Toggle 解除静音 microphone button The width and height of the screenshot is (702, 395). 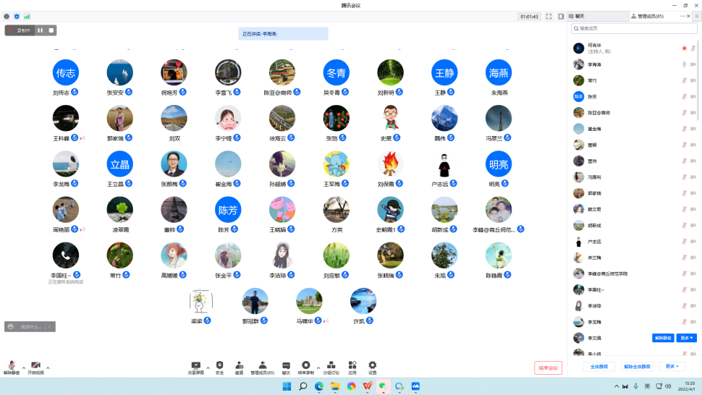point(12,367)
